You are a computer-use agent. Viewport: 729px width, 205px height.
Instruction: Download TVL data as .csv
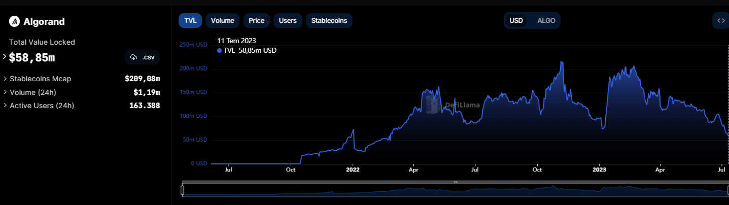pos(143,57)
